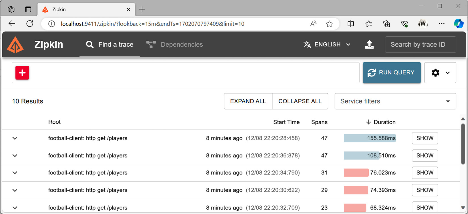Screen dimensions: 468x214
Task: Open the ENGLISH language dropdown
Action: [327, 45]
